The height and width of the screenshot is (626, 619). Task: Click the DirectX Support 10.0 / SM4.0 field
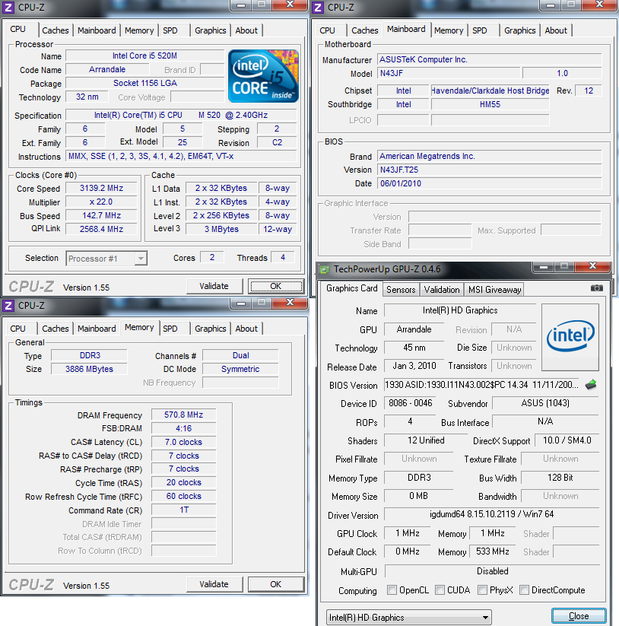tap(567, 440)
